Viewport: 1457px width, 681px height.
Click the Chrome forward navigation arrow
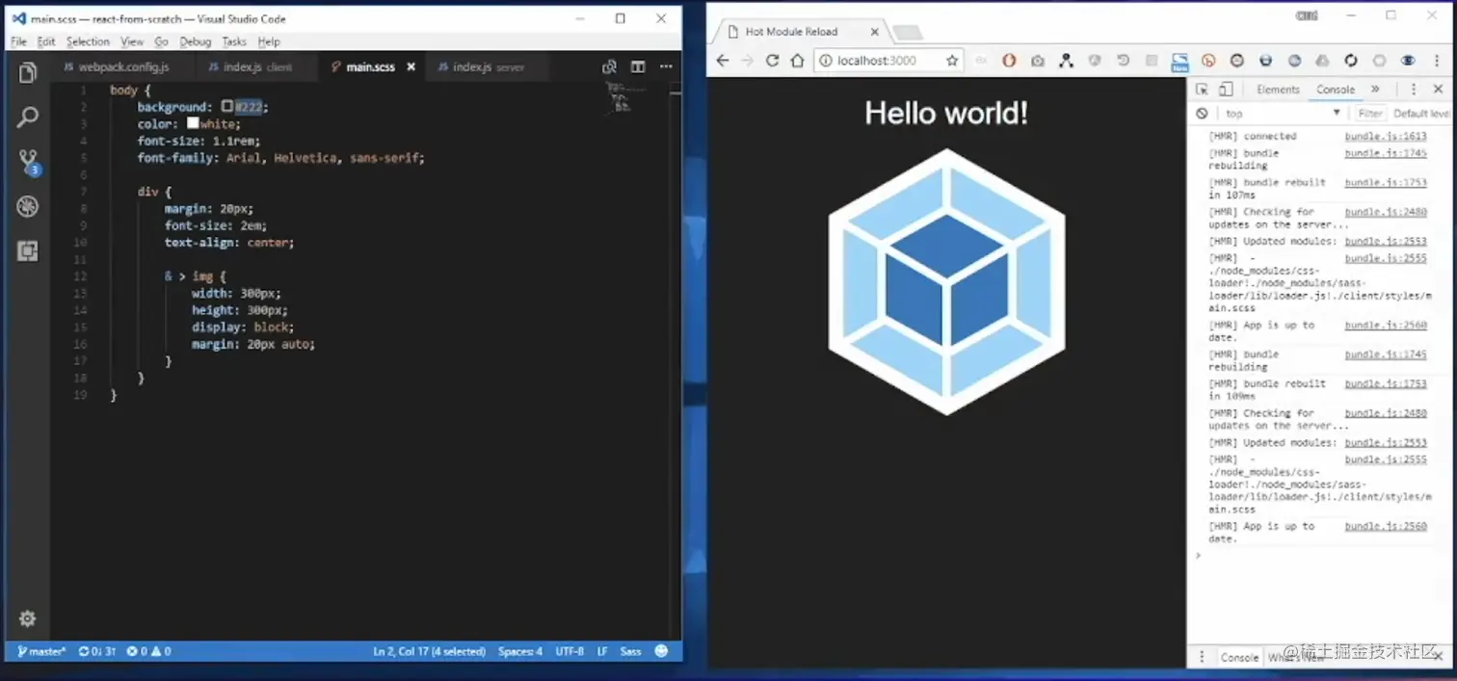click(748, 61)
